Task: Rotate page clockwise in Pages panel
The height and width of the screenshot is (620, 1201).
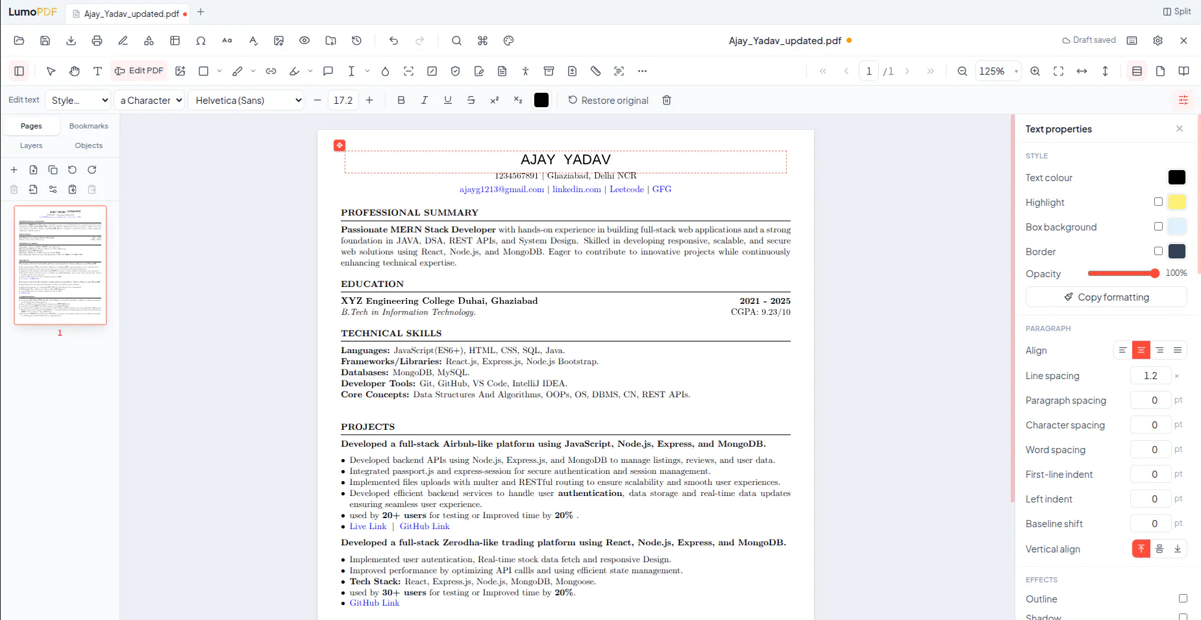Action: tap(92, 170)
